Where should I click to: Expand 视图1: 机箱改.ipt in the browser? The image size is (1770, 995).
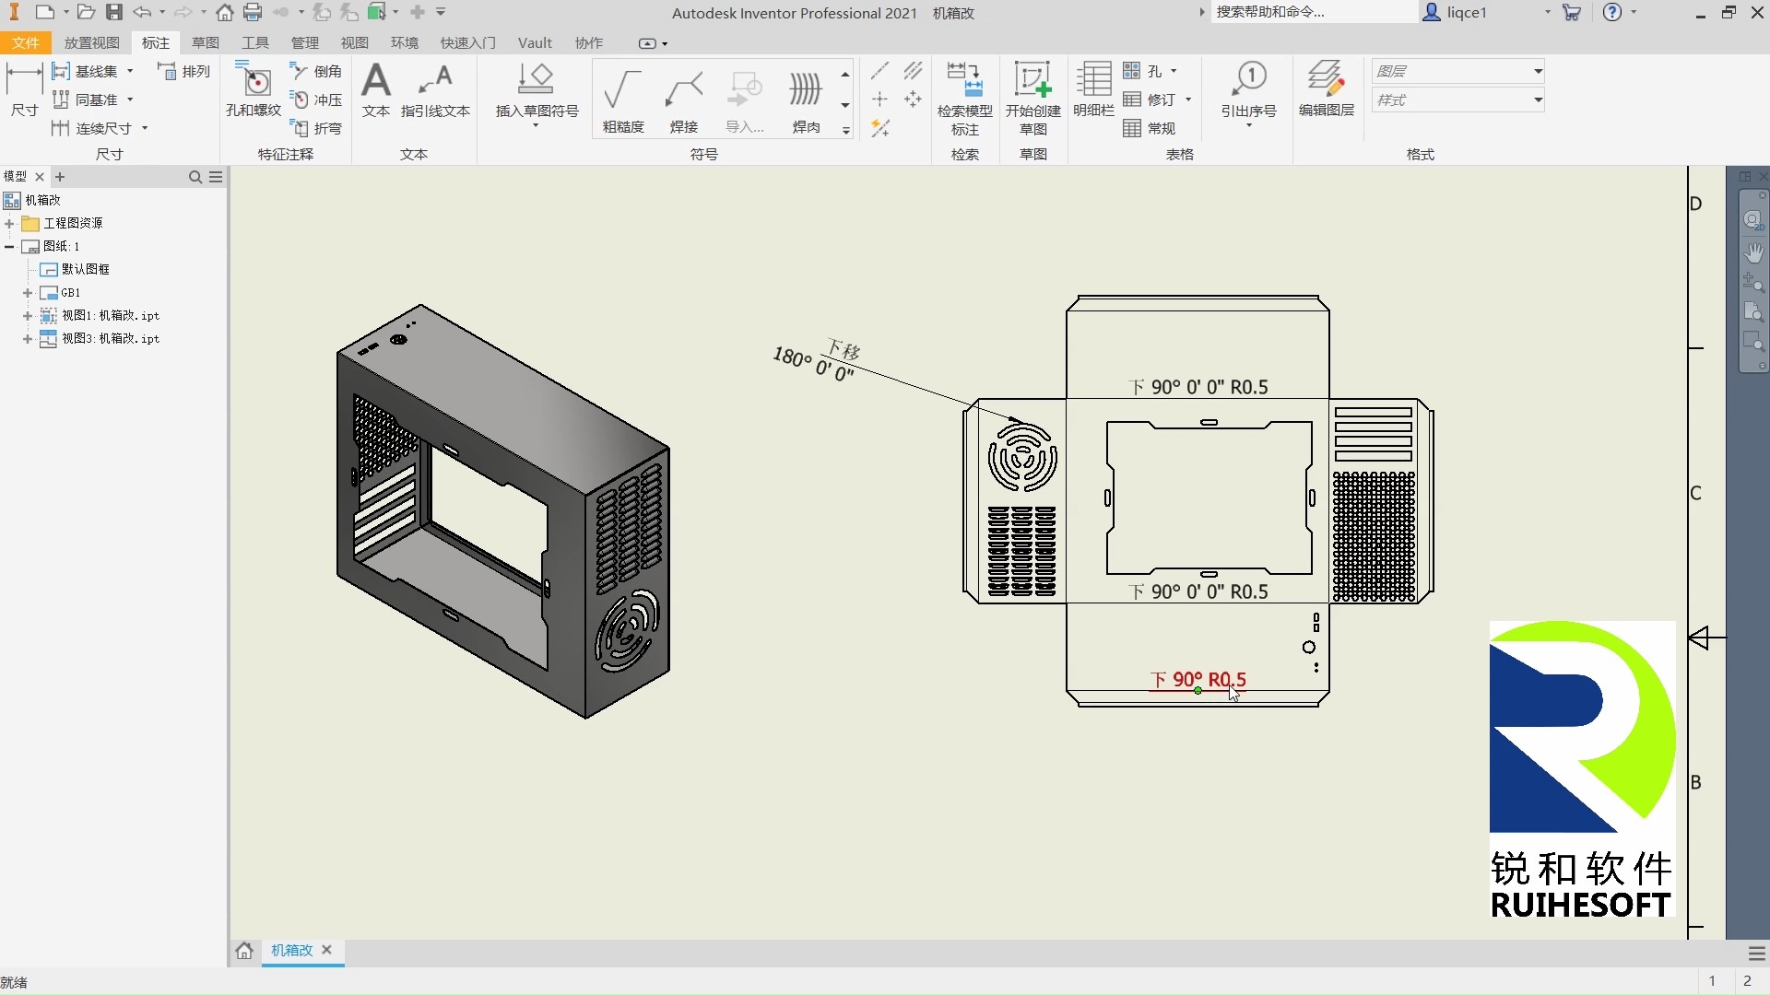click(x=28, y=316)
